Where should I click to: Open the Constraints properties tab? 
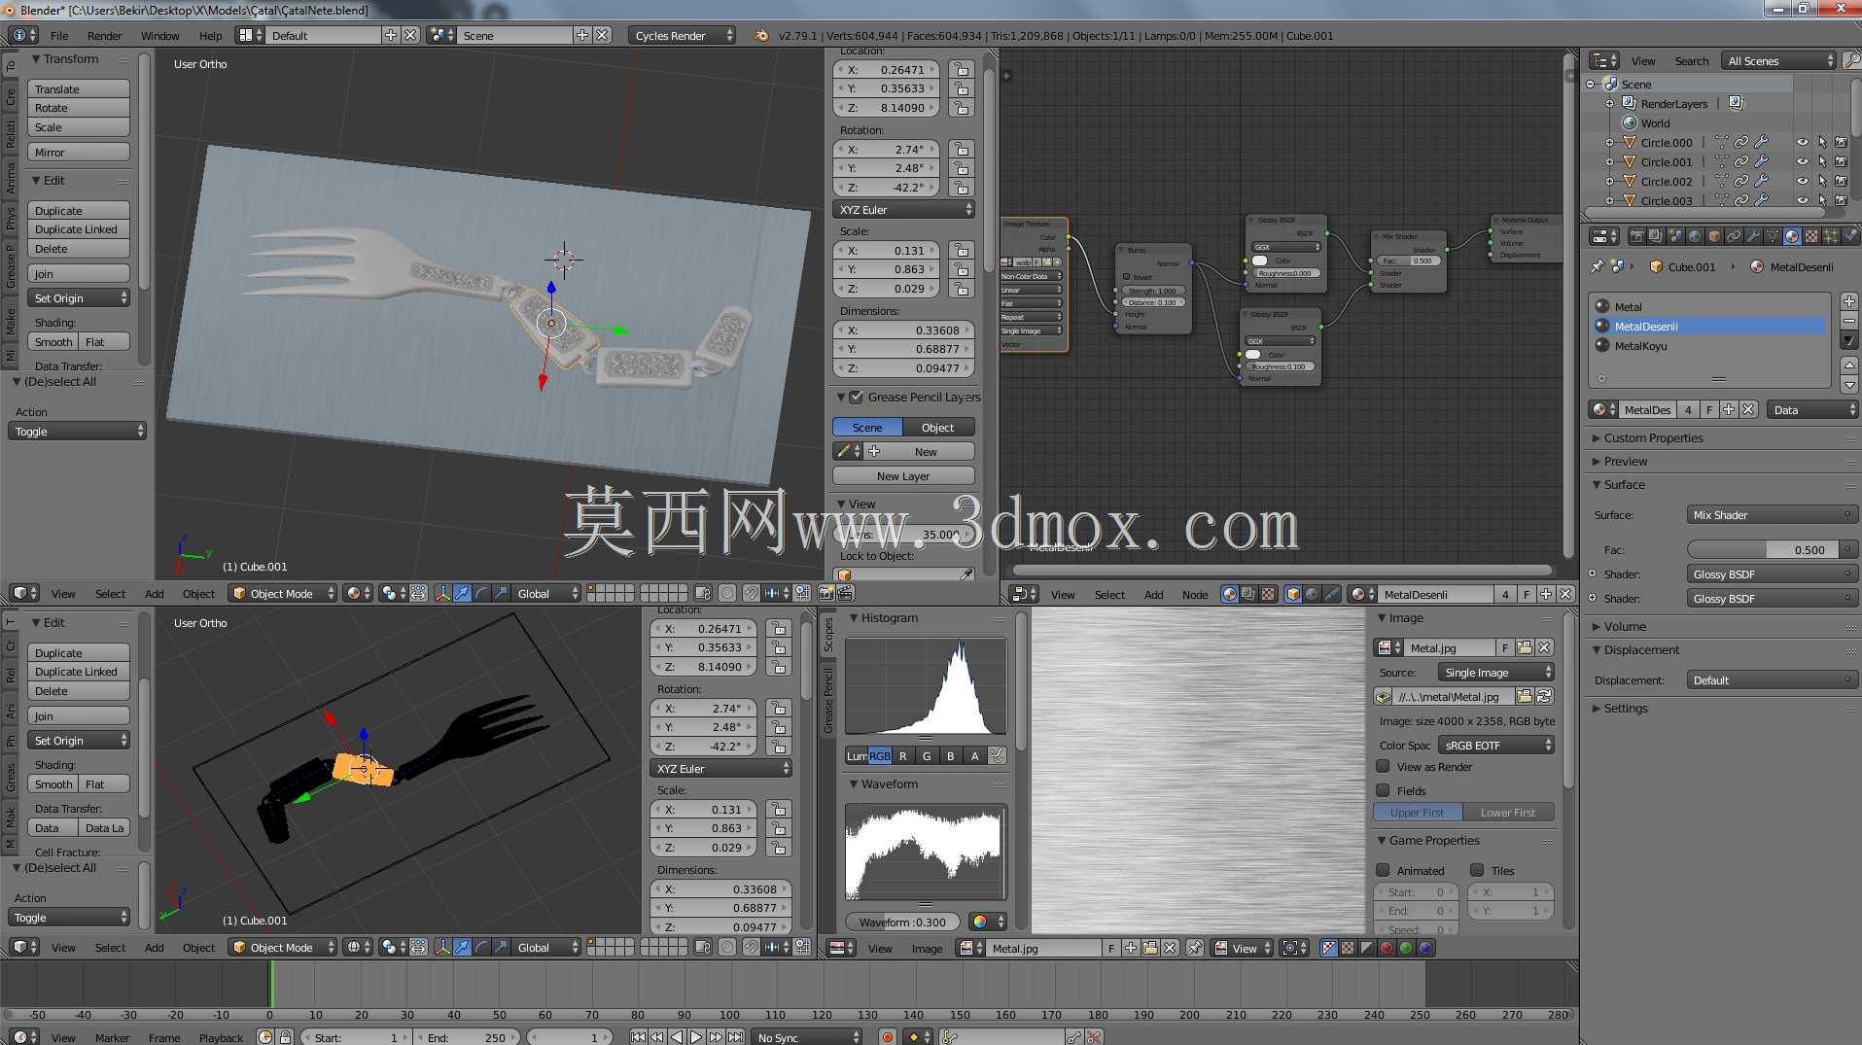click(1734, 236)
